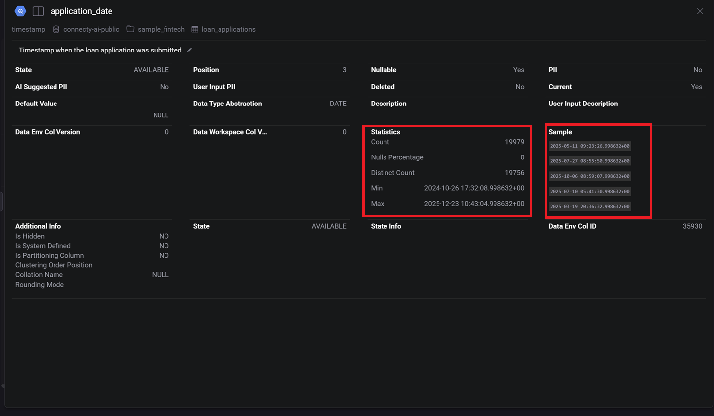Click the sample chip 2025-07-10 05:41:30

590,191
